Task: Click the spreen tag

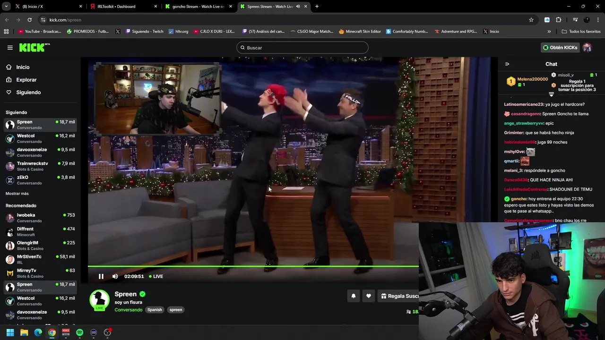Action: coord(176,310)
